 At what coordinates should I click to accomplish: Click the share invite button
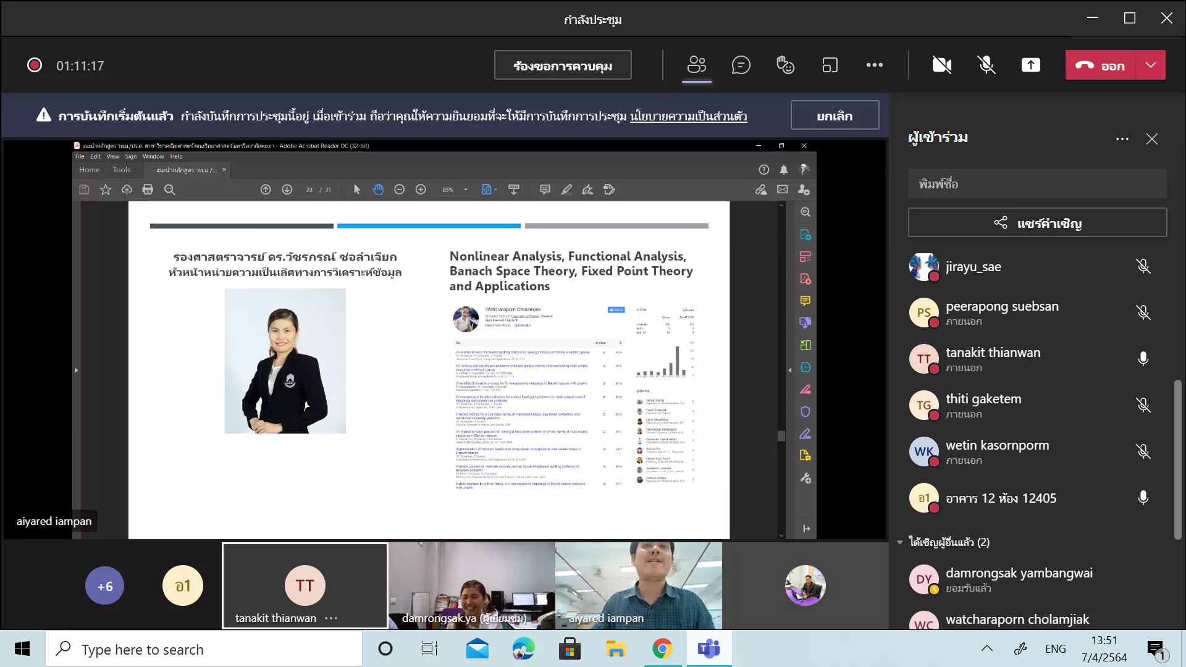tap(1037, 223)
